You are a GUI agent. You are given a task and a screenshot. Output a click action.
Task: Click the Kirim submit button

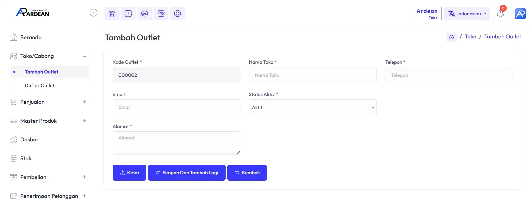129,173
